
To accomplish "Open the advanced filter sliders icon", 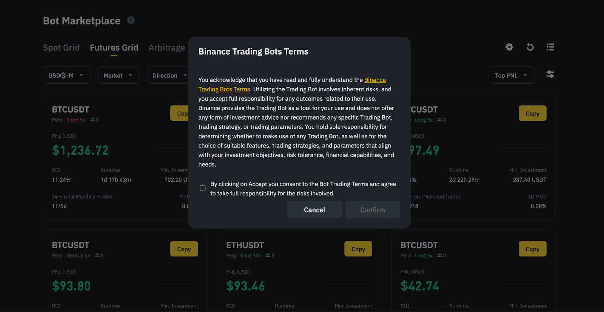I will [550, 74].
